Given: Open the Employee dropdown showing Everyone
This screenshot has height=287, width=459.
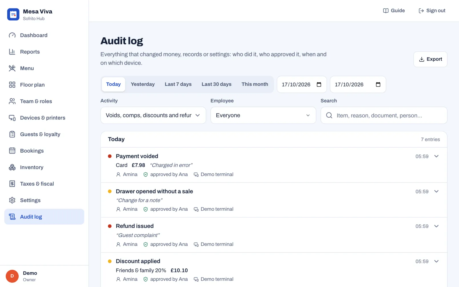Looking at the screenshot, I should [x=263, y=115].
